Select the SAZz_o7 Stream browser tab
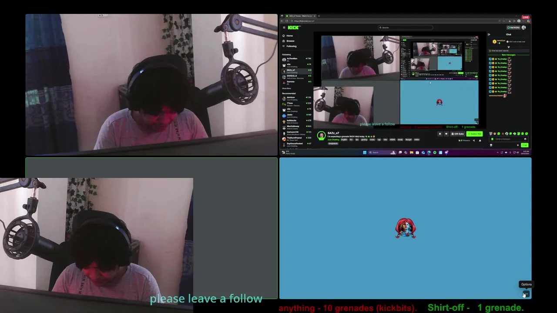Screen dimensions: 557x313 pos(300,16)
